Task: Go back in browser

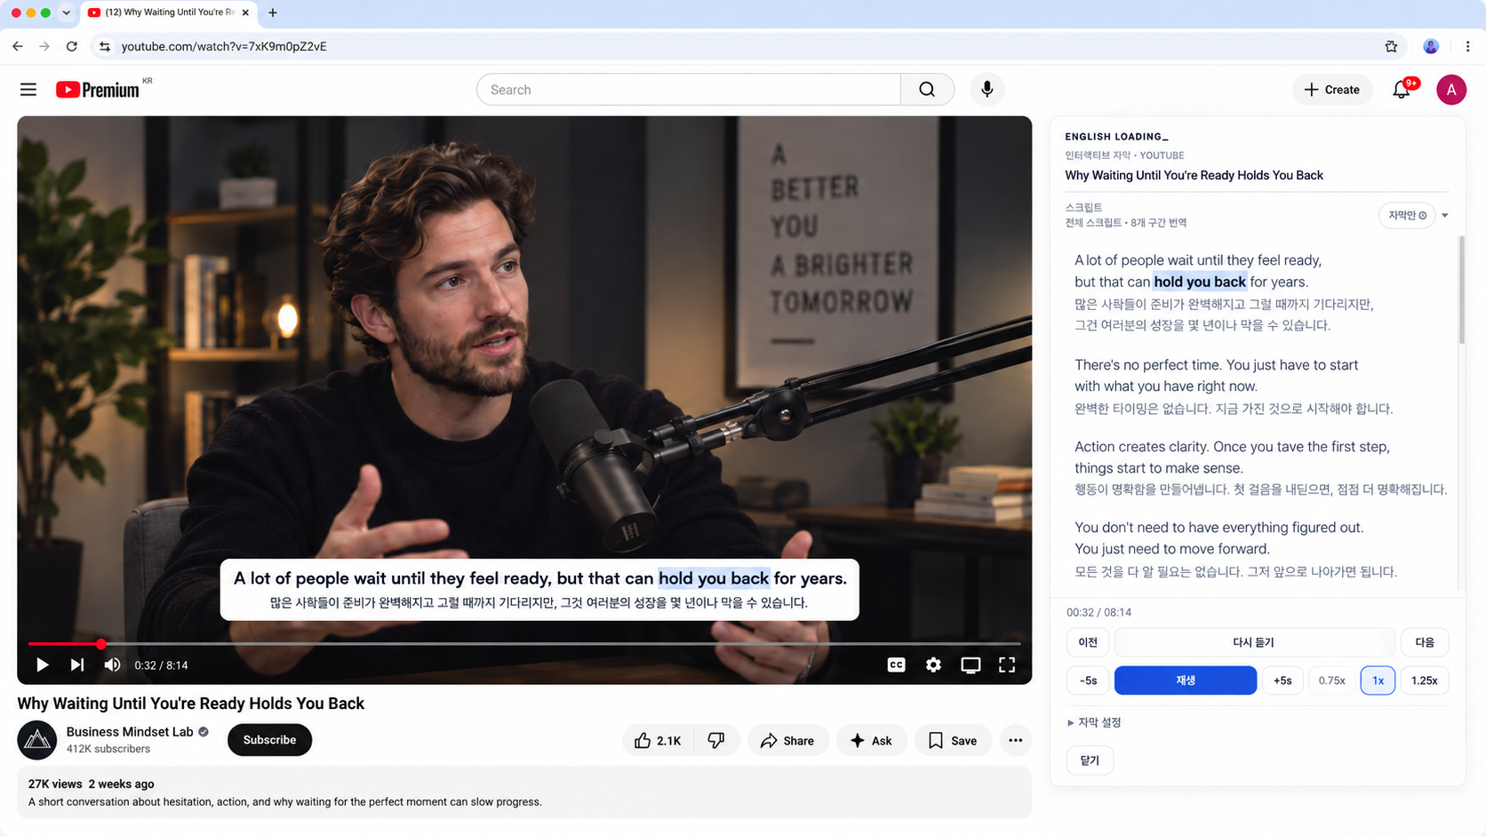Action: point(18,46)
